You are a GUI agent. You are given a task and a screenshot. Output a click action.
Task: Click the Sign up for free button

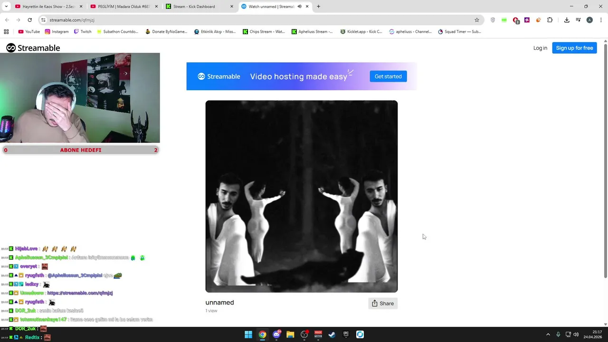(x=574, y=48)
